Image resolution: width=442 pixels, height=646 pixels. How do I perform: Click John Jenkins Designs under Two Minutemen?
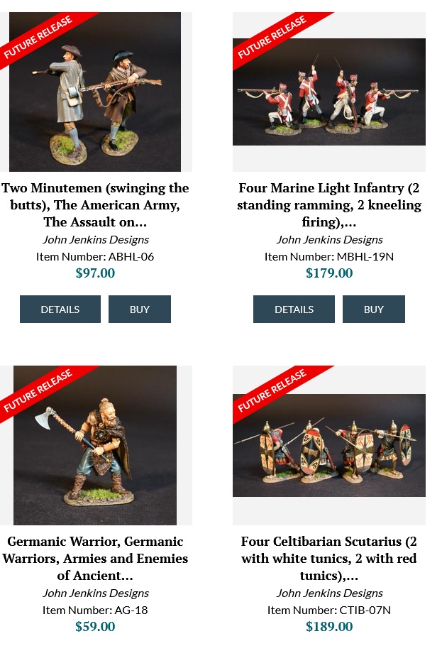[x=96, y=239]
